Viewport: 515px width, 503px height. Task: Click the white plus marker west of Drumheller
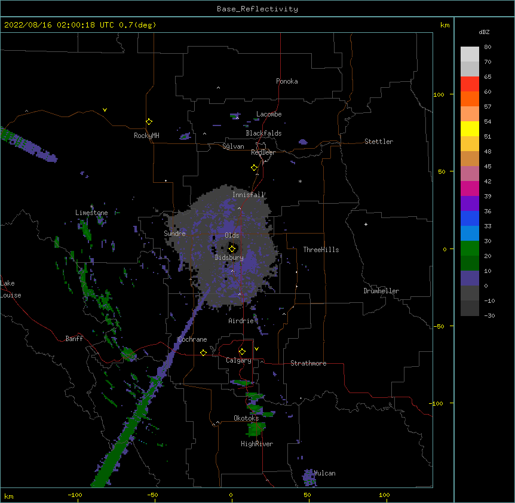pyautogui.click(x=366, y=224)
